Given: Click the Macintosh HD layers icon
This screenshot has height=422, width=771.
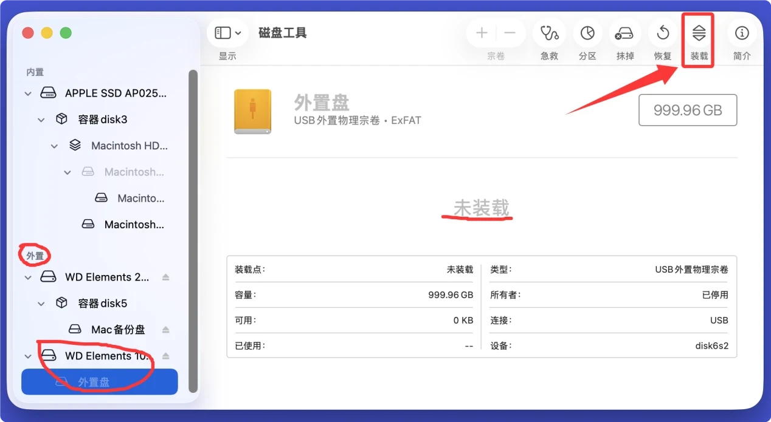Looking at the screenshot, I should coord(75,146).
